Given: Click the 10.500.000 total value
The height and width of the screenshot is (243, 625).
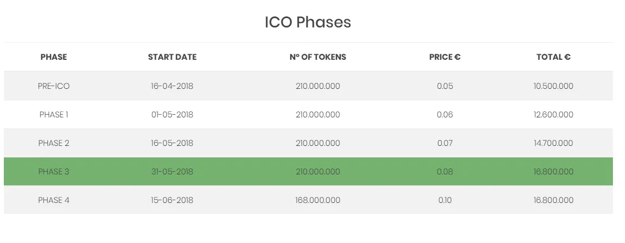Looking at the screenshot, I should click(553, 86).
